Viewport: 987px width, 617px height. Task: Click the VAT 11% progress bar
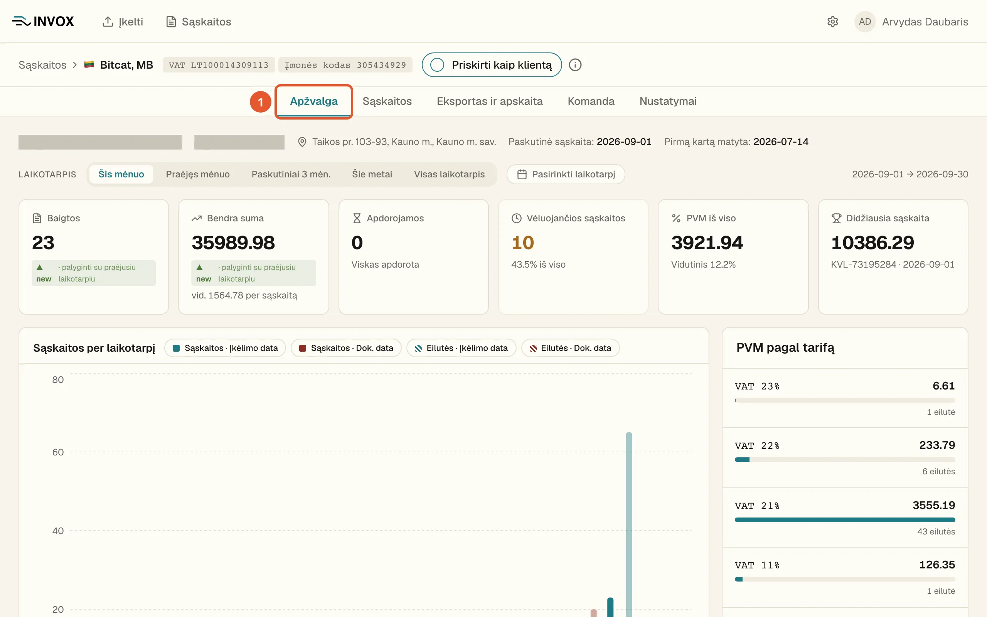pyautogui.click(x=845, y=579)
